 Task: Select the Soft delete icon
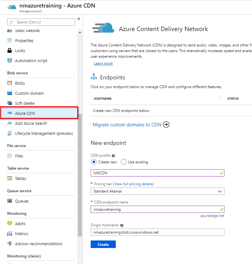9,103
